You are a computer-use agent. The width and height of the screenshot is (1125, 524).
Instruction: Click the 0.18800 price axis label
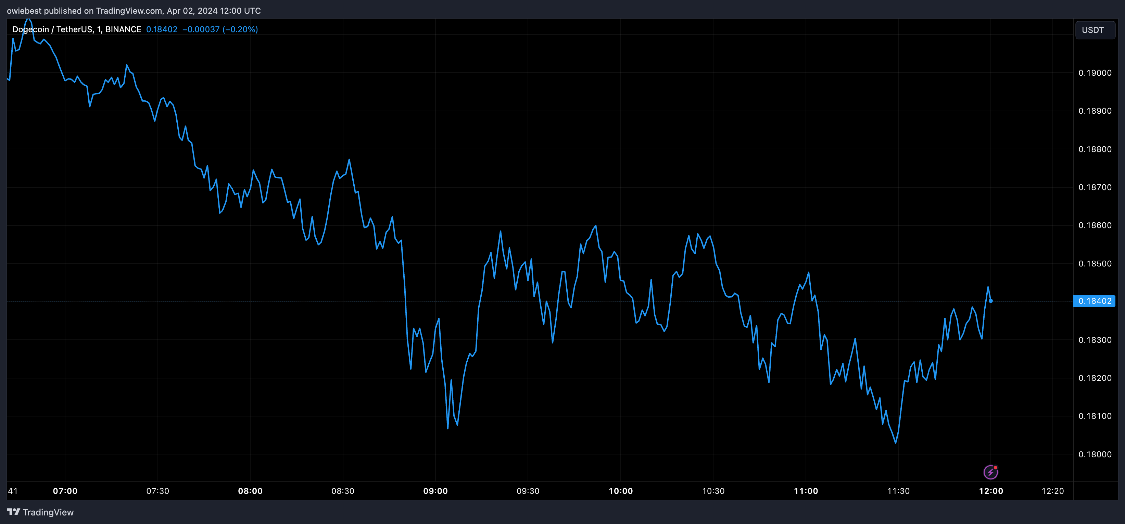coord(1095,149)
